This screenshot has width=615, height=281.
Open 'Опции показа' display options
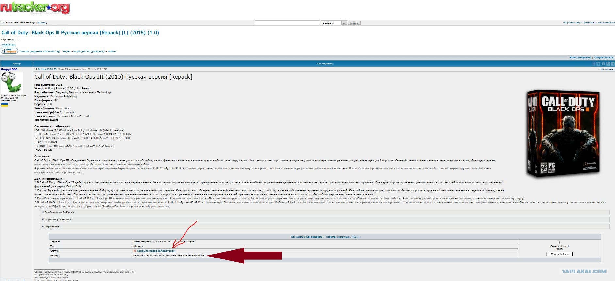coord(604,57)
